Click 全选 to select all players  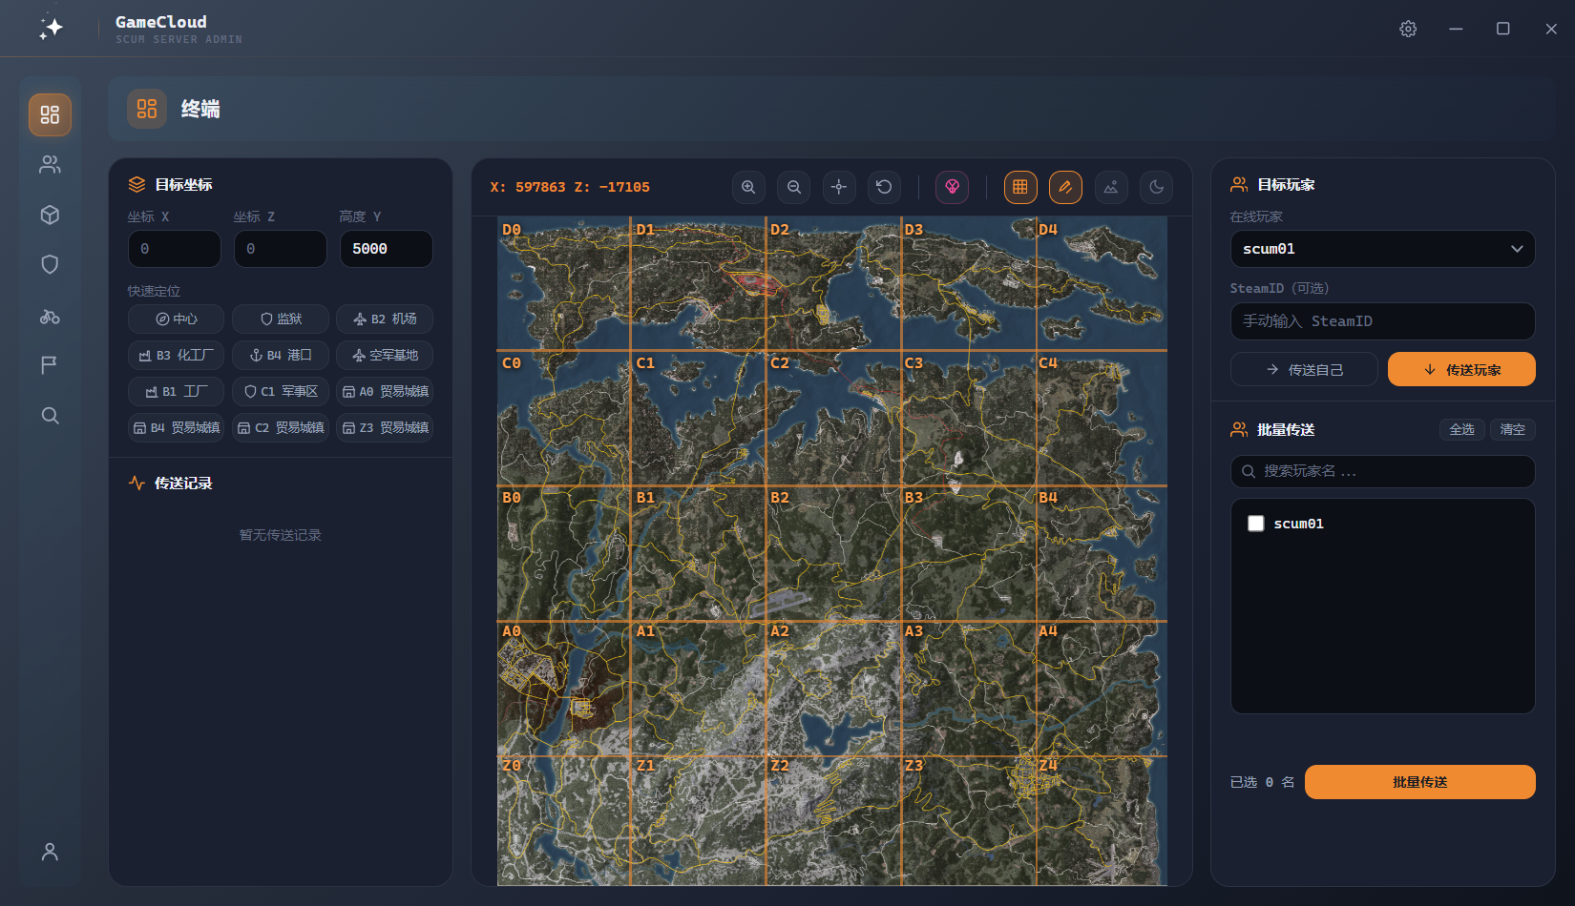point(1461,429)
